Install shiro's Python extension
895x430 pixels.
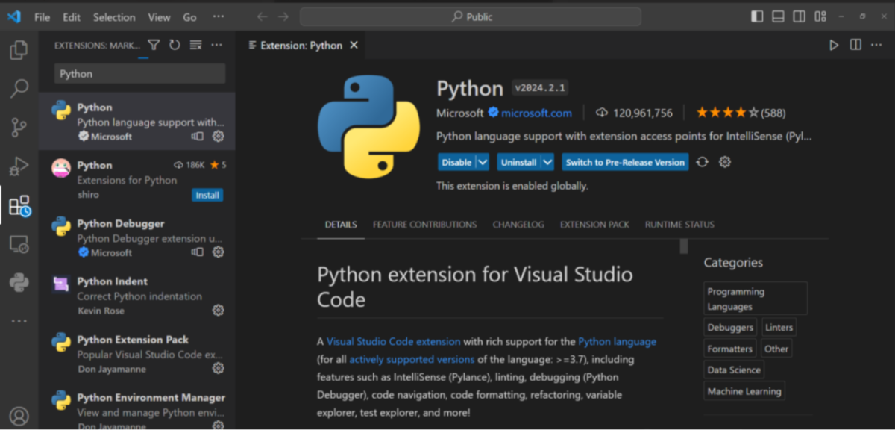click(x=208, y=195)
